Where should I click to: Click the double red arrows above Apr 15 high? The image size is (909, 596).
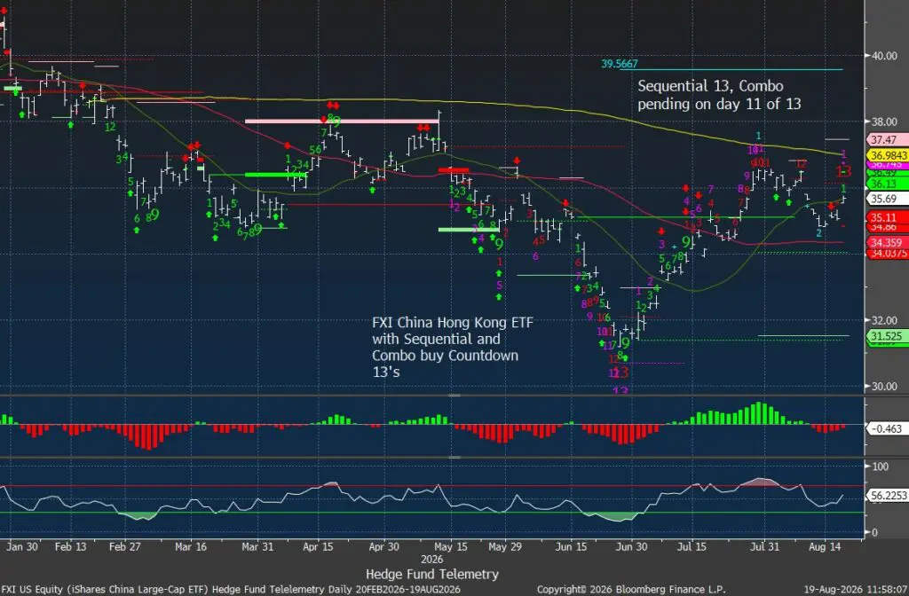(333, 105)
